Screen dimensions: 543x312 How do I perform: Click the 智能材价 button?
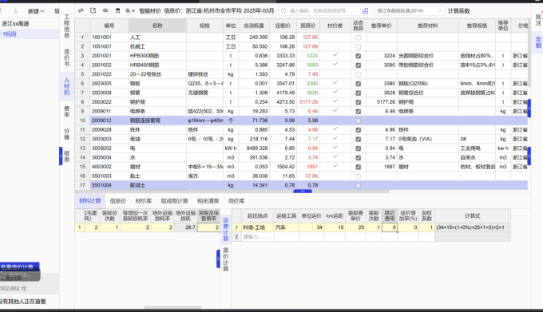[150, 11]
